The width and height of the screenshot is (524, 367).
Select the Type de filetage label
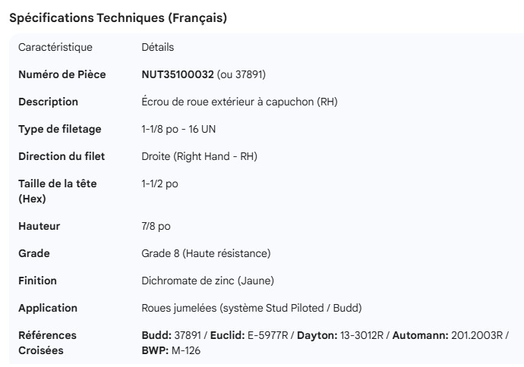point(59,129)
